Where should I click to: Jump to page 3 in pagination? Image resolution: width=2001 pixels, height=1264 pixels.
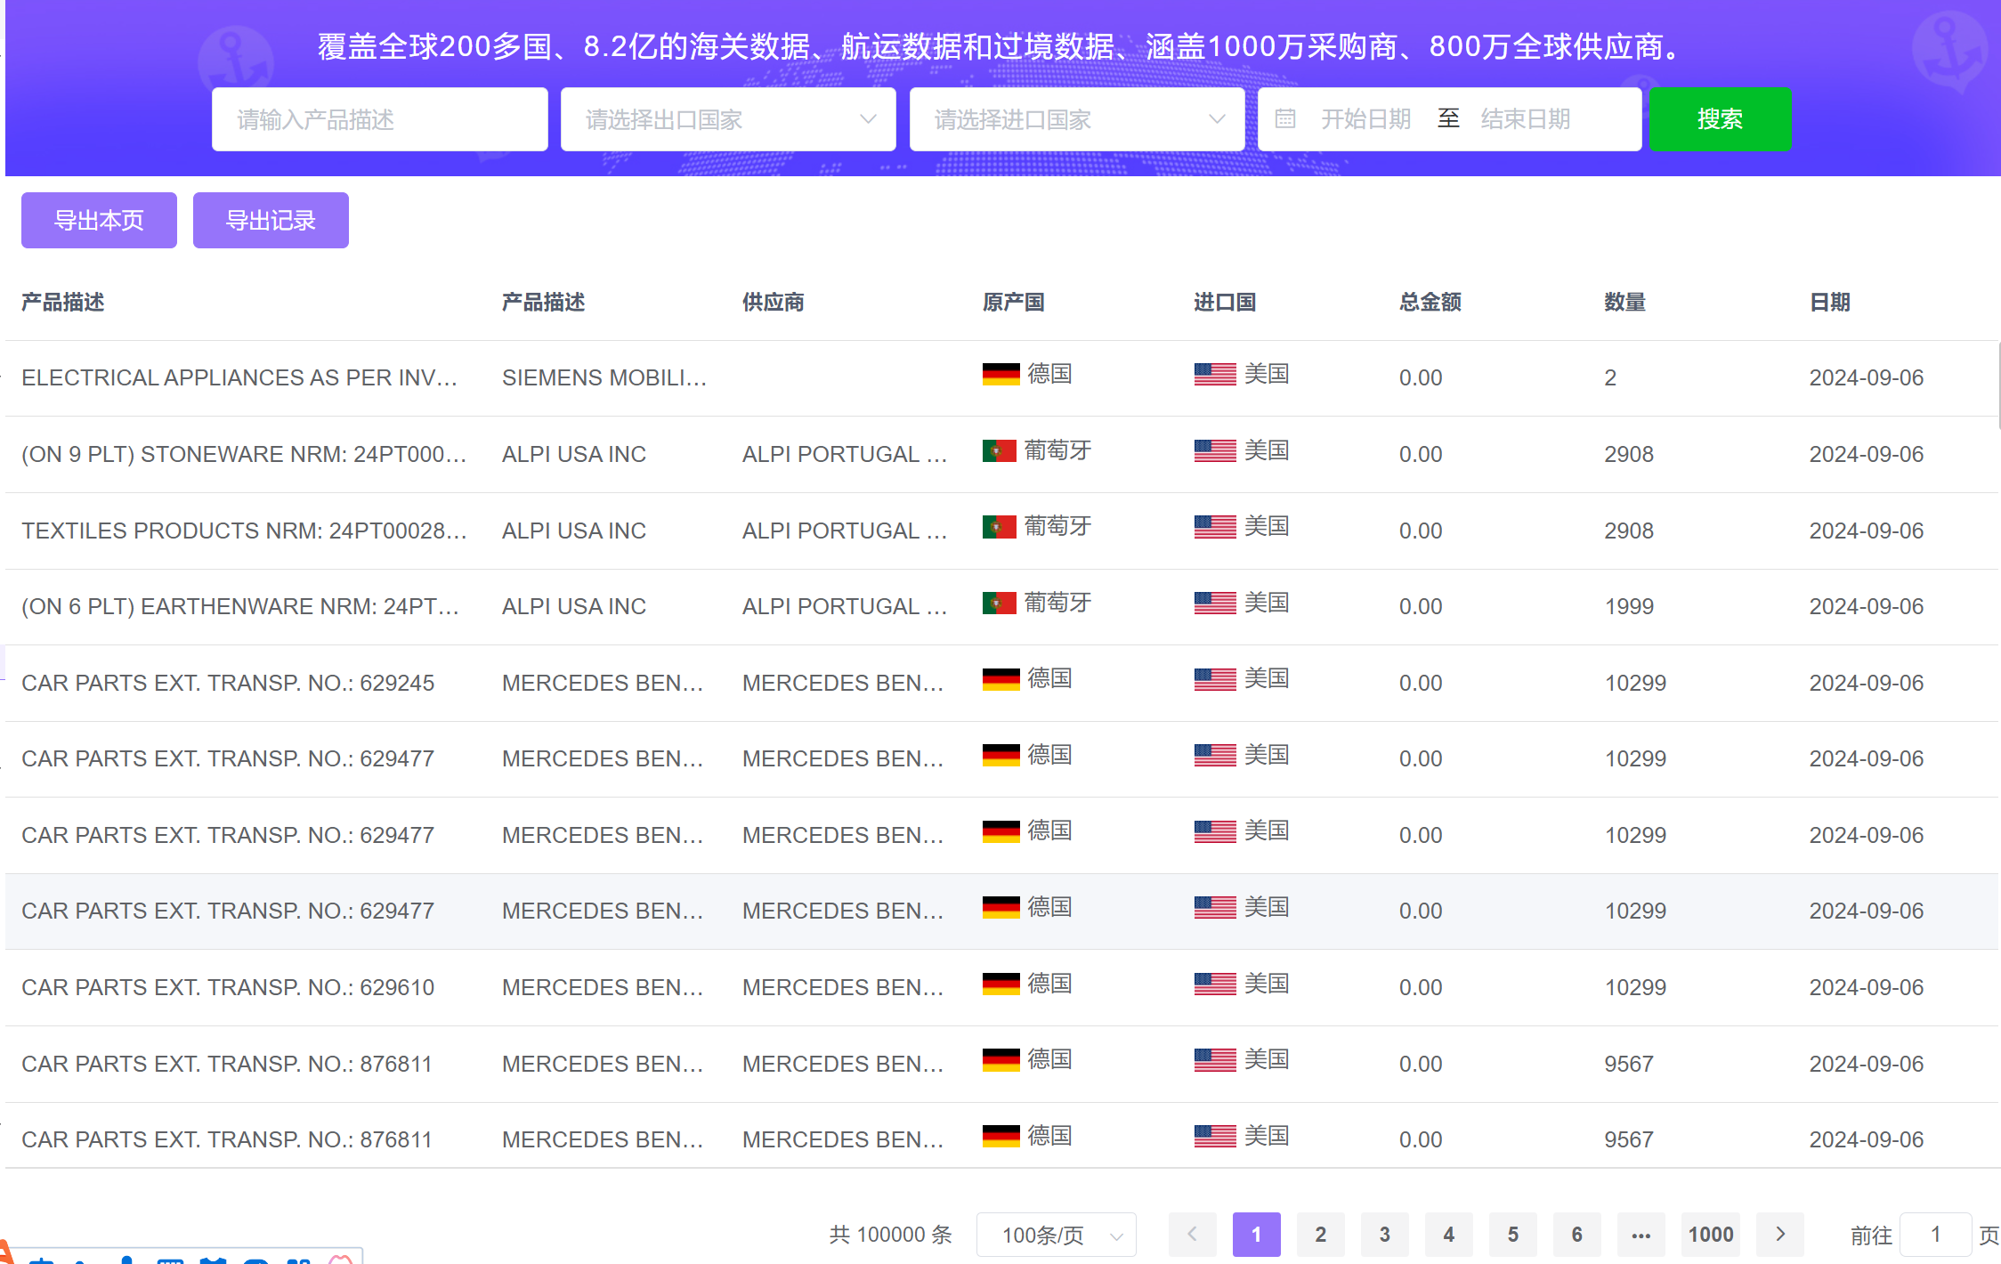1385,1235
